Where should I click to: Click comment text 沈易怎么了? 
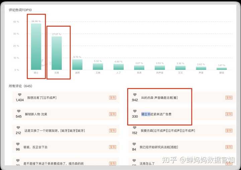[x=147, y=164]
